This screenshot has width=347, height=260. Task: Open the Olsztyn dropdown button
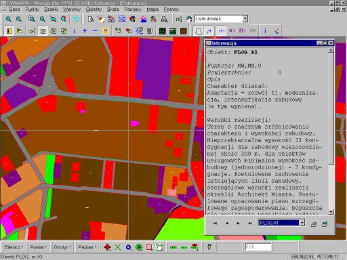62,247
